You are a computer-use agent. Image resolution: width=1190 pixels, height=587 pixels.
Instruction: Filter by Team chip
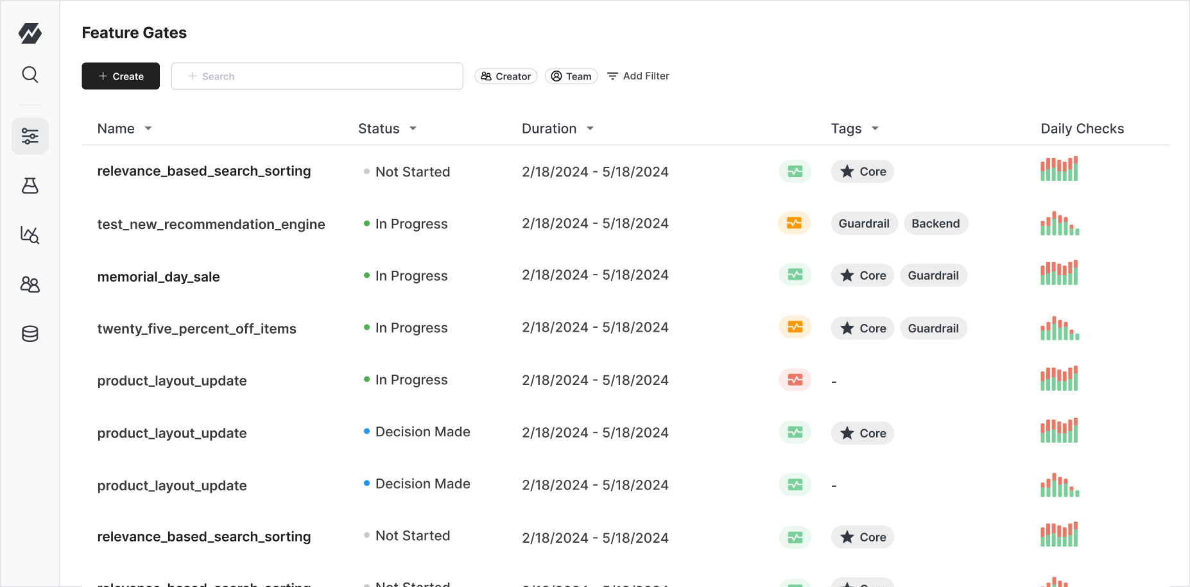571,76
